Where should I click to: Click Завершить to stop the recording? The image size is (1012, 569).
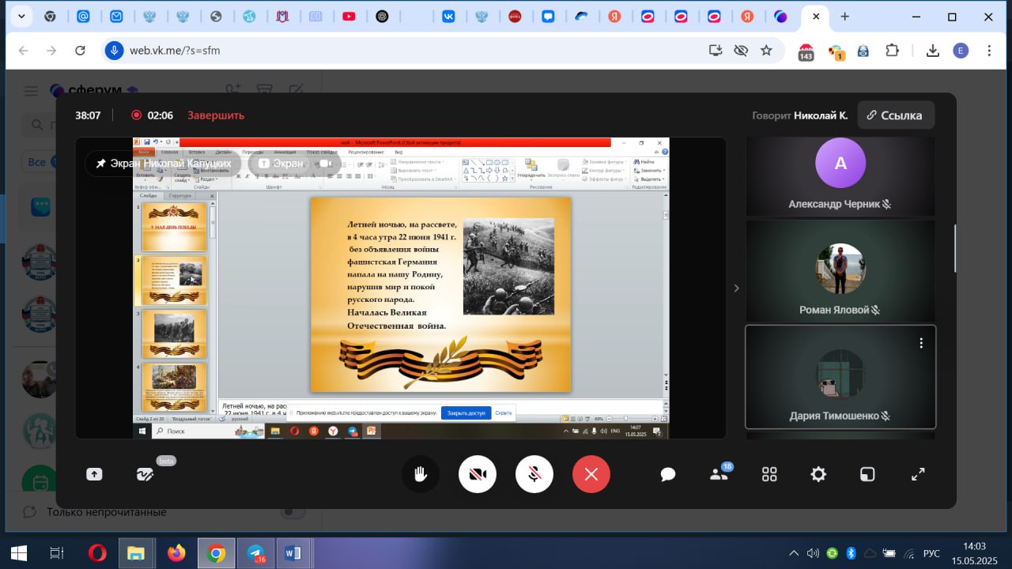(216, 115)
